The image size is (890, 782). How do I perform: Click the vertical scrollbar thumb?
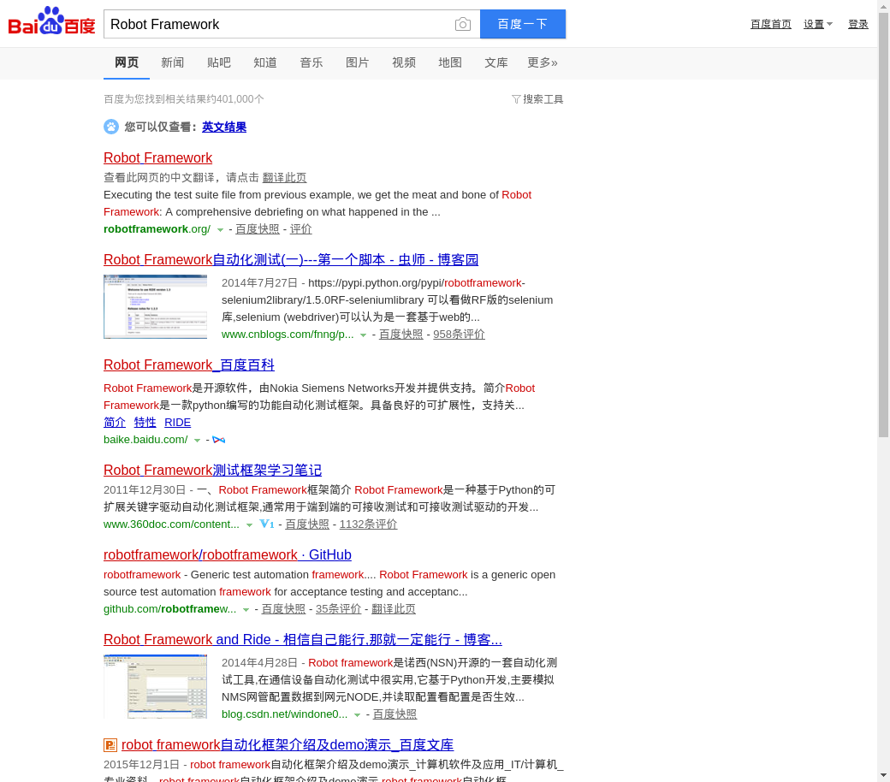(884, 224)
